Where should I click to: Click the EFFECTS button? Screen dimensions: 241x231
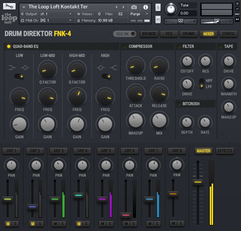pos(225,151)
